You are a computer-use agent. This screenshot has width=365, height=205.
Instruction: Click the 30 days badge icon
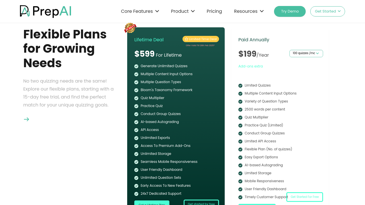tap(130, 28)
